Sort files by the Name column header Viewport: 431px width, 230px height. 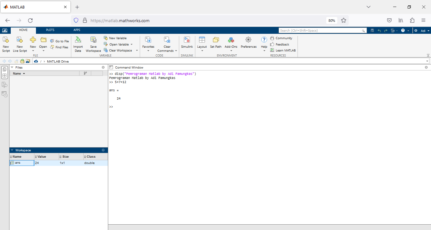pyautogui.click(x=17, y=74)
